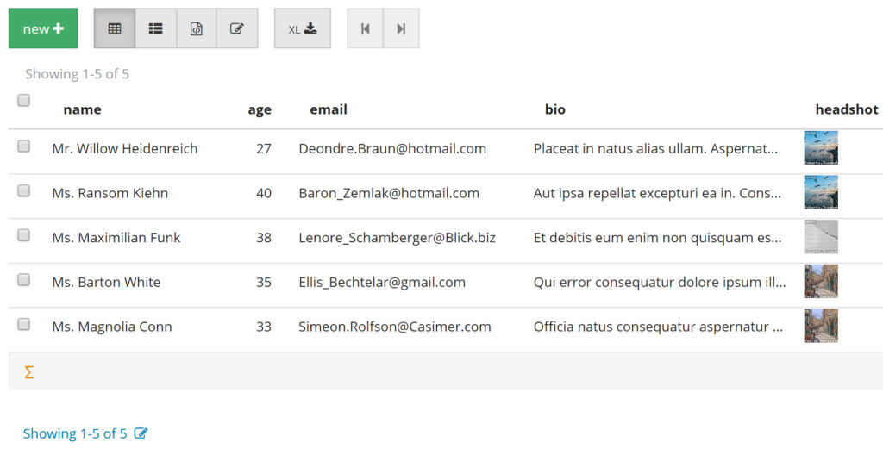Switch to list view icon
The image size is (883, 455).
tap(155, 28)
